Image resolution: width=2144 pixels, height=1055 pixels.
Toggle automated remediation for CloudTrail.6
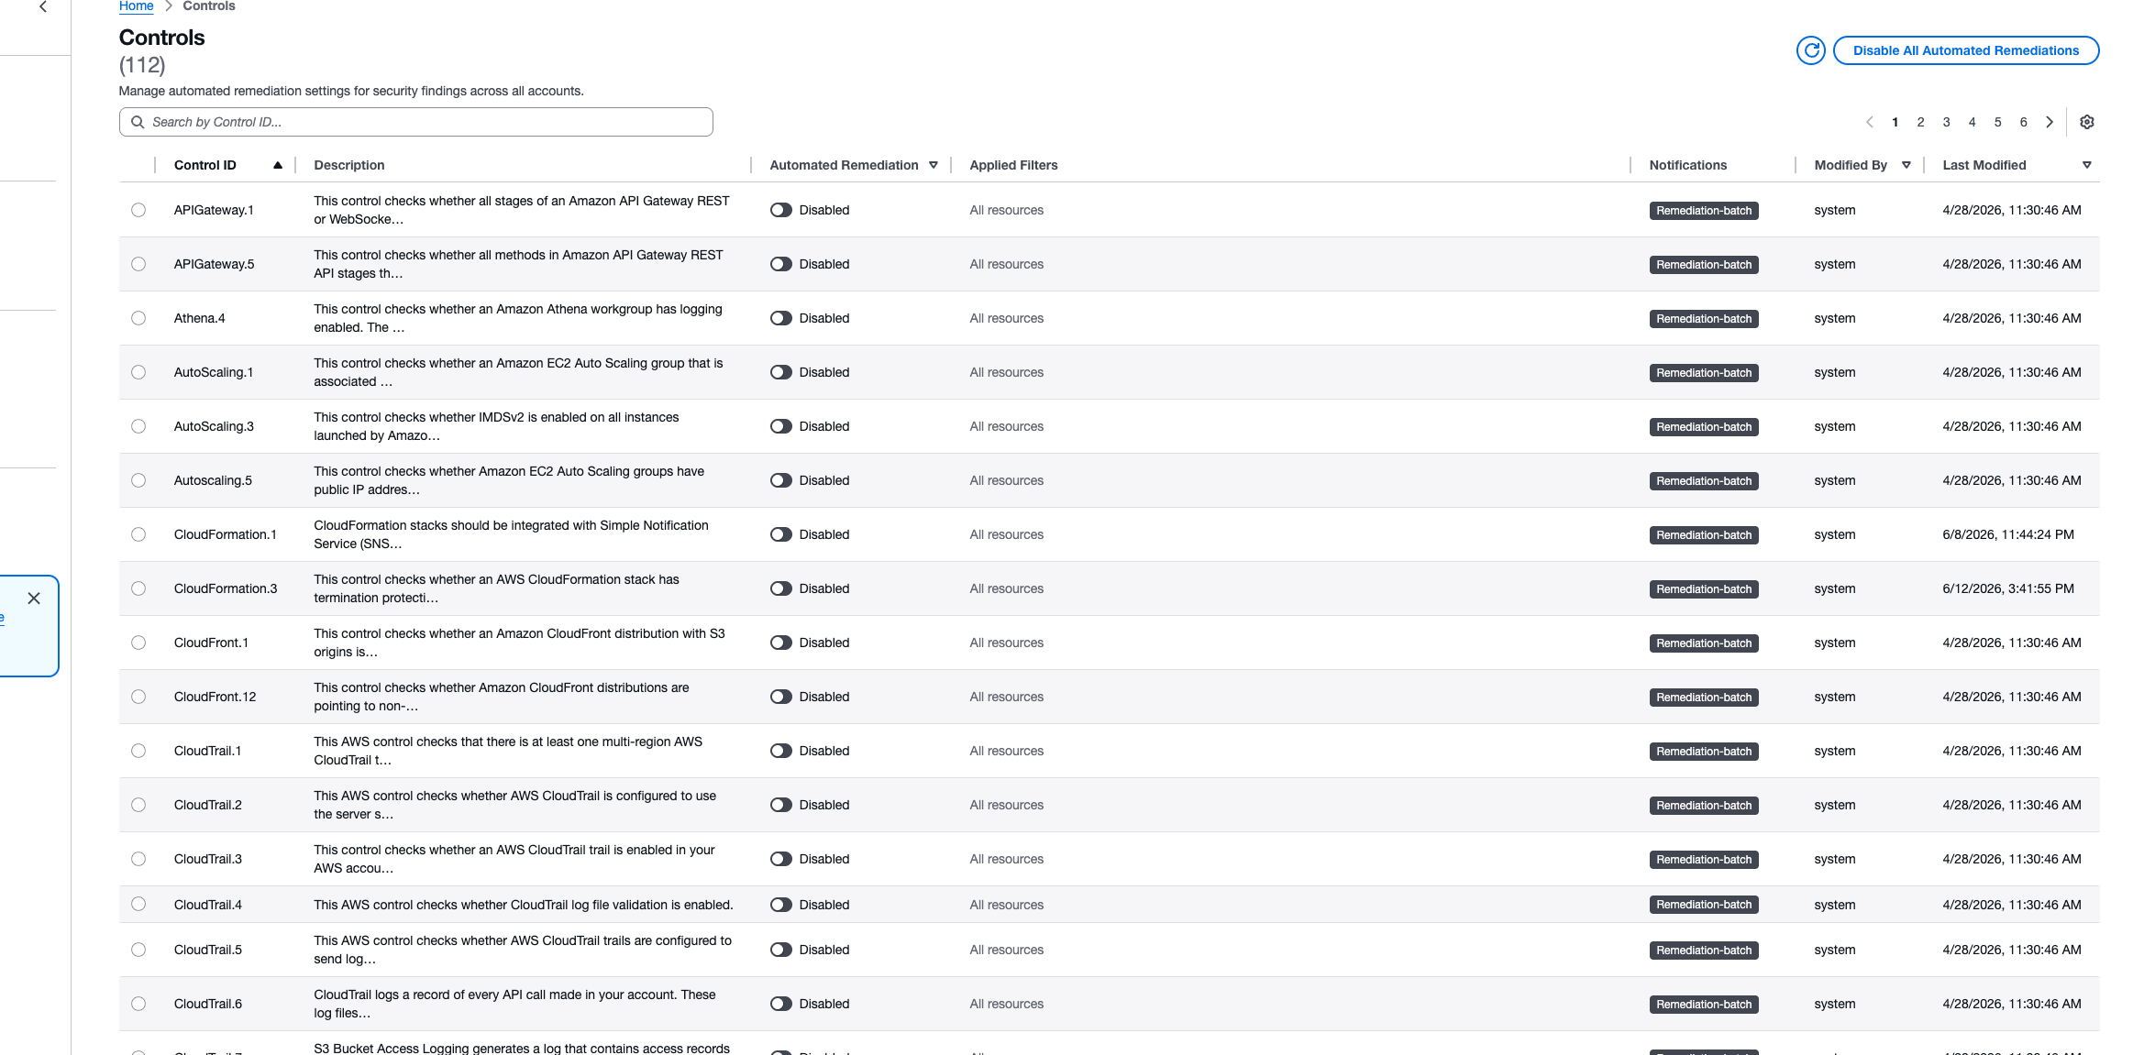click(x=781, y=1004)
